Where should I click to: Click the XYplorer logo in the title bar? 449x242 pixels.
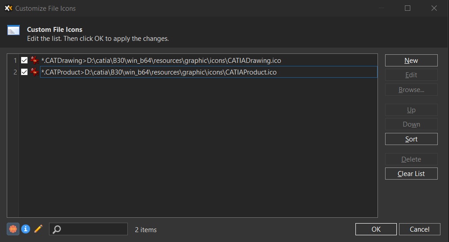coord(8,8)
